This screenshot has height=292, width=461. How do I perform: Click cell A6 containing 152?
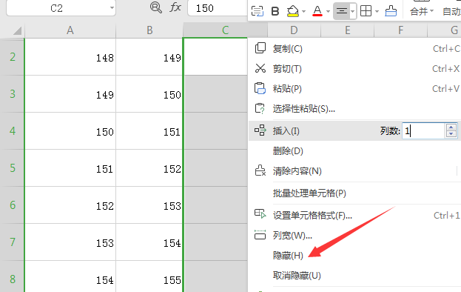click(x=70, y=205)
